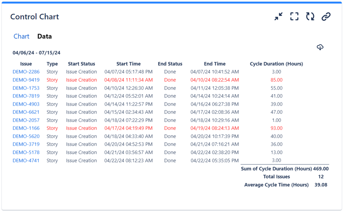Click end time 04/22/24 05:35:05 PM
343x212 pixels.
coord(215,161)
